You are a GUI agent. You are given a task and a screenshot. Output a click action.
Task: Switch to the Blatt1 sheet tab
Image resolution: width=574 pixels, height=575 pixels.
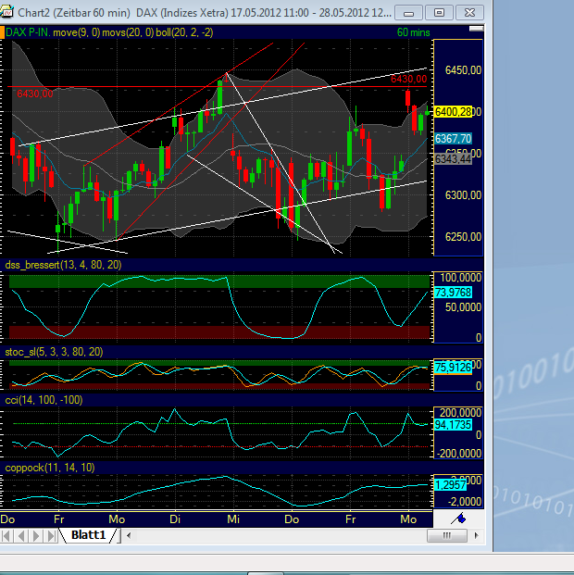click(x=88, y=535)
